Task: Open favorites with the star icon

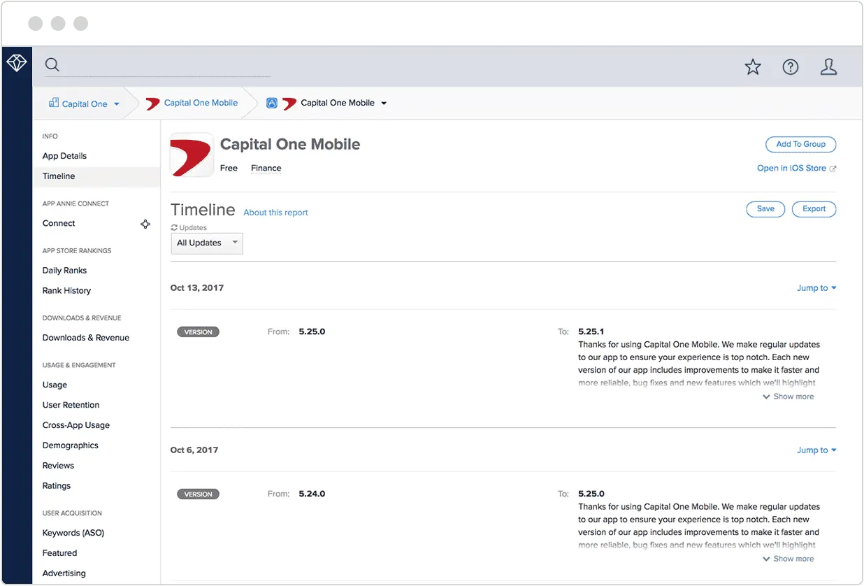Action: (x=753, y=67)
